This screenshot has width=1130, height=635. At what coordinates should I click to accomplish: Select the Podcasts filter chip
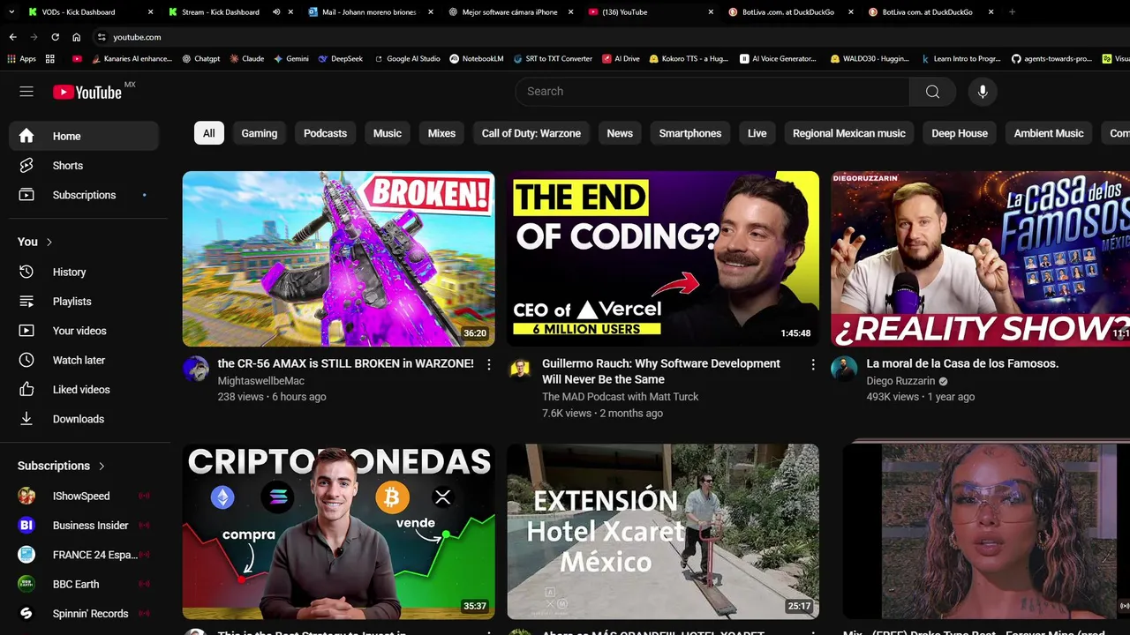(325, 133)
